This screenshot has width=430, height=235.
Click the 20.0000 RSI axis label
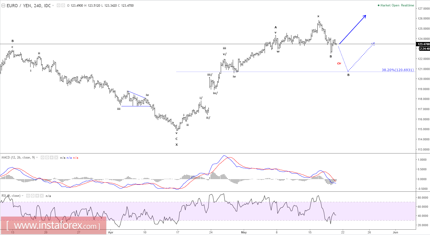tap(423, 225)
